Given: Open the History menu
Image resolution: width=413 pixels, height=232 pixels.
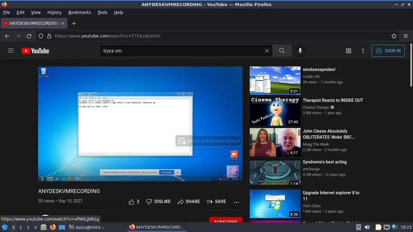Looking at the screenshot, I should (x=54, y=12).
